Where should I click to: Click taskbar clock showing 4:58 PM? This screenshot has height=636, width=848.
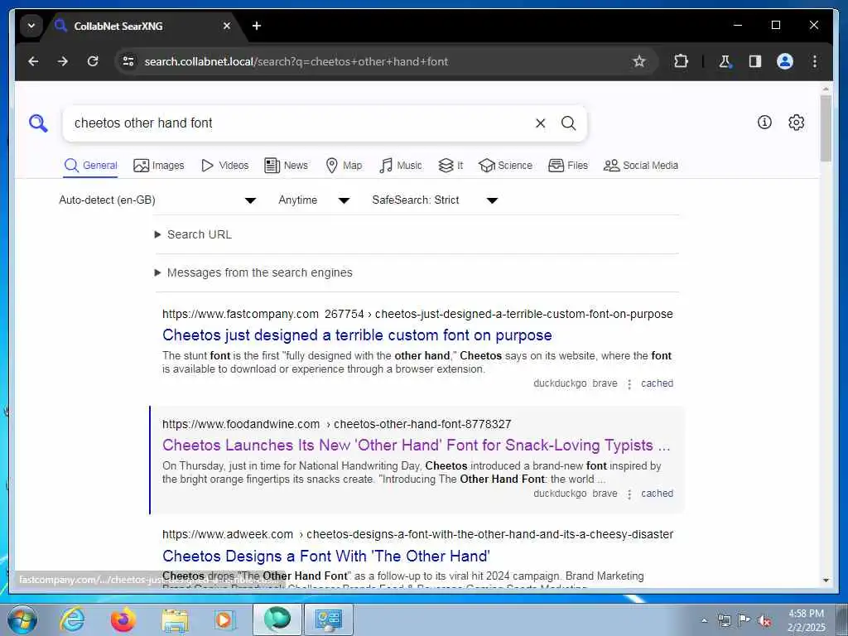click(x=806, y=620)
